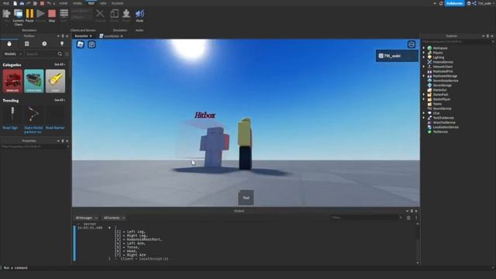Open the Vehicles category thumbnail
The image size is (496, 279).
coord(12,81)
